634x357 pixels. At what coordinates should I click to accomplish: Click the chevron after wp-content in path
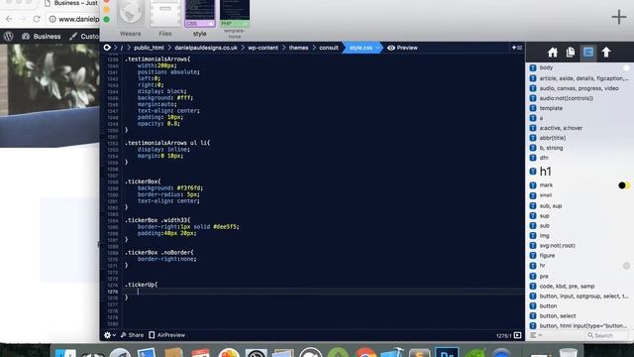click(x=283, y=48)
